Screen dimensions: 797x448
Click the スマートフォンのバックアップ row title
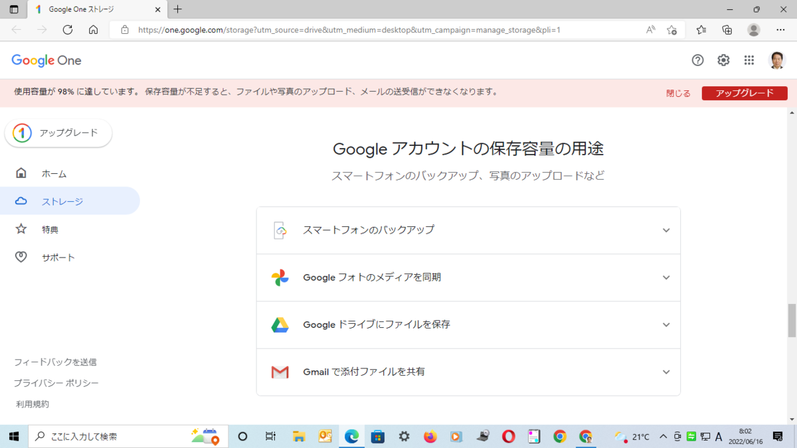pos(369,230)
